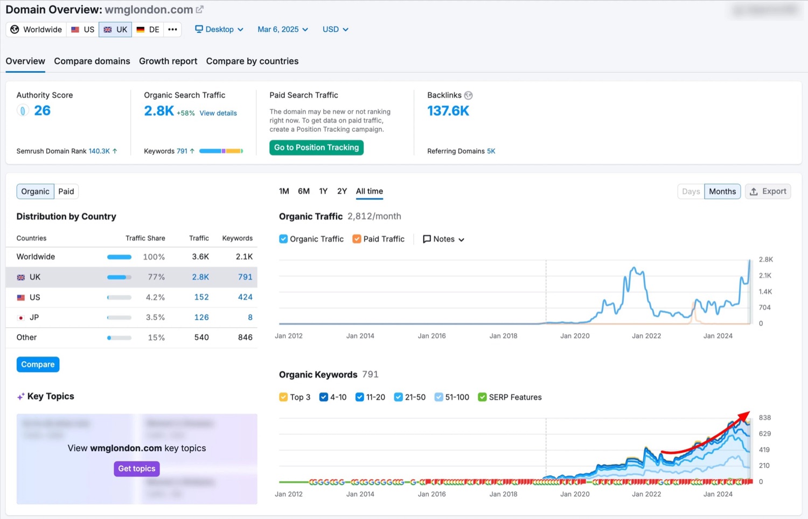
Task: Open the Referring Domains 5K link
Action: (x=491, y=151)
